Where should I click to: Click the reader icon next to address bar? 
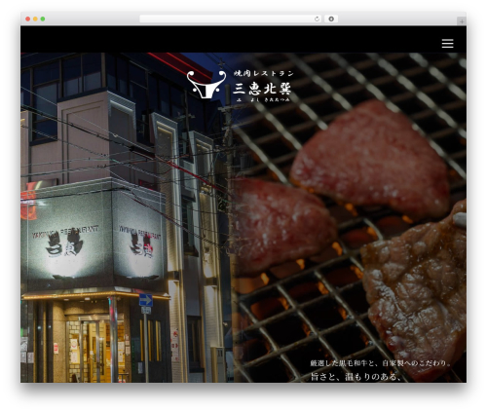click(x=331, y=19)
